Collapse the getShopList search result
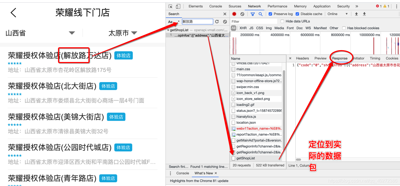The height and width of the screenshot is (186, 400). click(x=168, y=30)
